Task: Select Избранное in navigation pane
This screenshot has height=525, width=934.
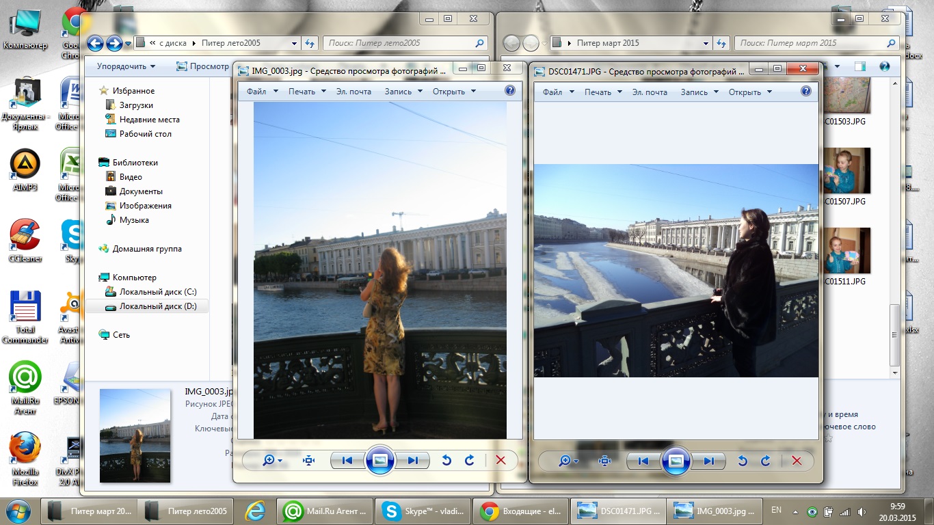Action: (126, 91)
